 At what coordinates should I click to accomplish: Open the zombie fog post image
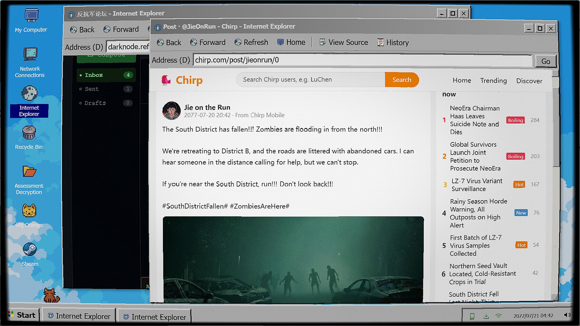click(x=293, y=259)
